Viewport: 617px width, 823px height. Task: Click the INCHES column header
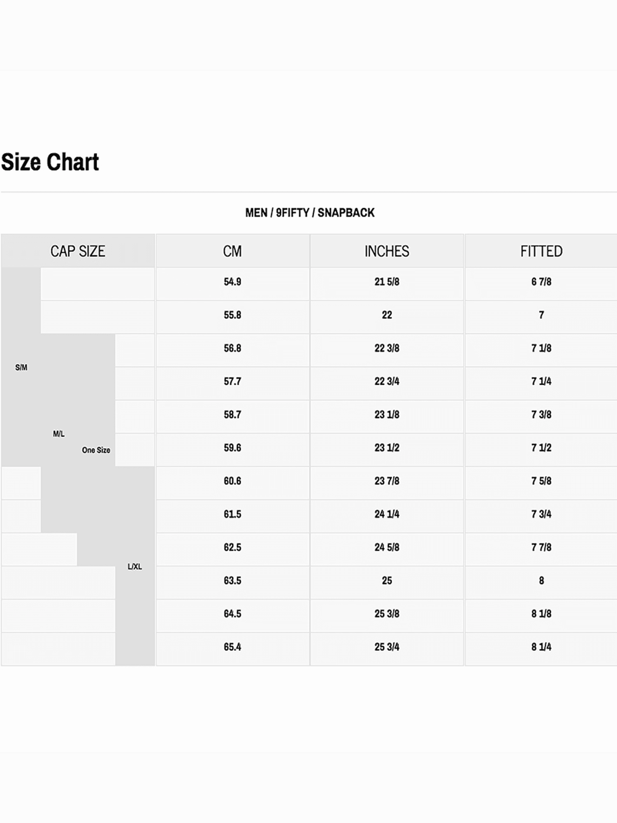387,251
